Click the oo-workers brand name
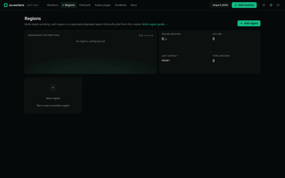The height and width of the screenshot is (178, 285). [x=17, y=5]
